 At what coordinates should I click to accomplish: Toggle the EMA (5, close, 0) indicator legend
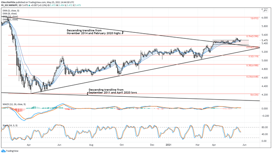(11, 11)
